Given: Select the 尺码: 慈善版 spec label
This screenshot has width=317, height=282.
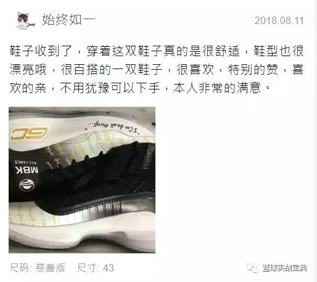Looking at the screenshot, I should pos(38,268).
